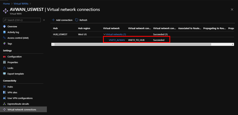The width and height of the screenshot is (238, 115).
Task: Sort by the Hub region column header
Action: 84,28
